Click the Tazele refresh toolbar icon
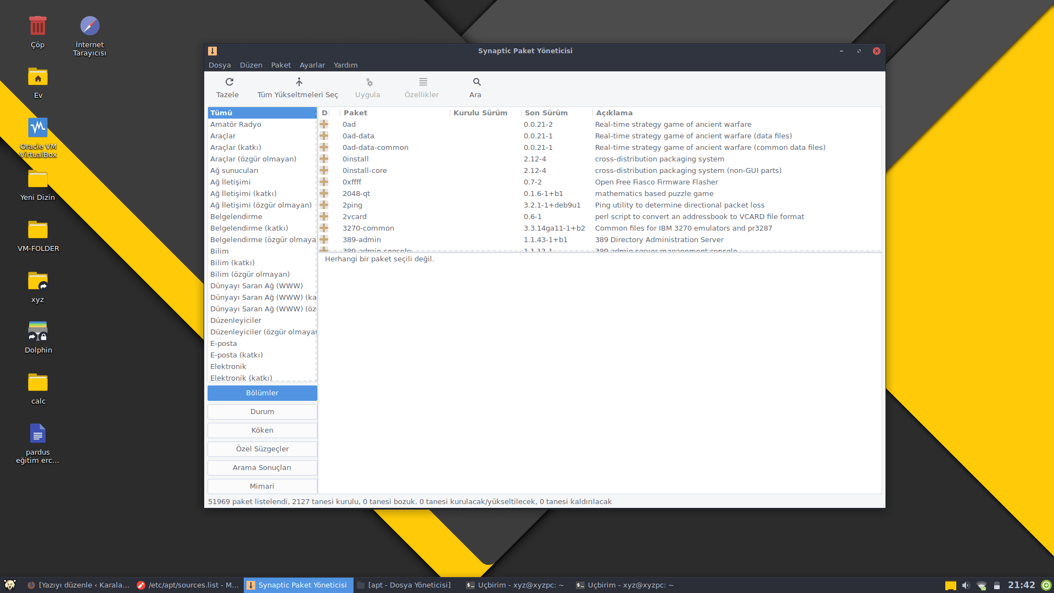The height and width of the screenshot is (593, 1054). (229, 82)
